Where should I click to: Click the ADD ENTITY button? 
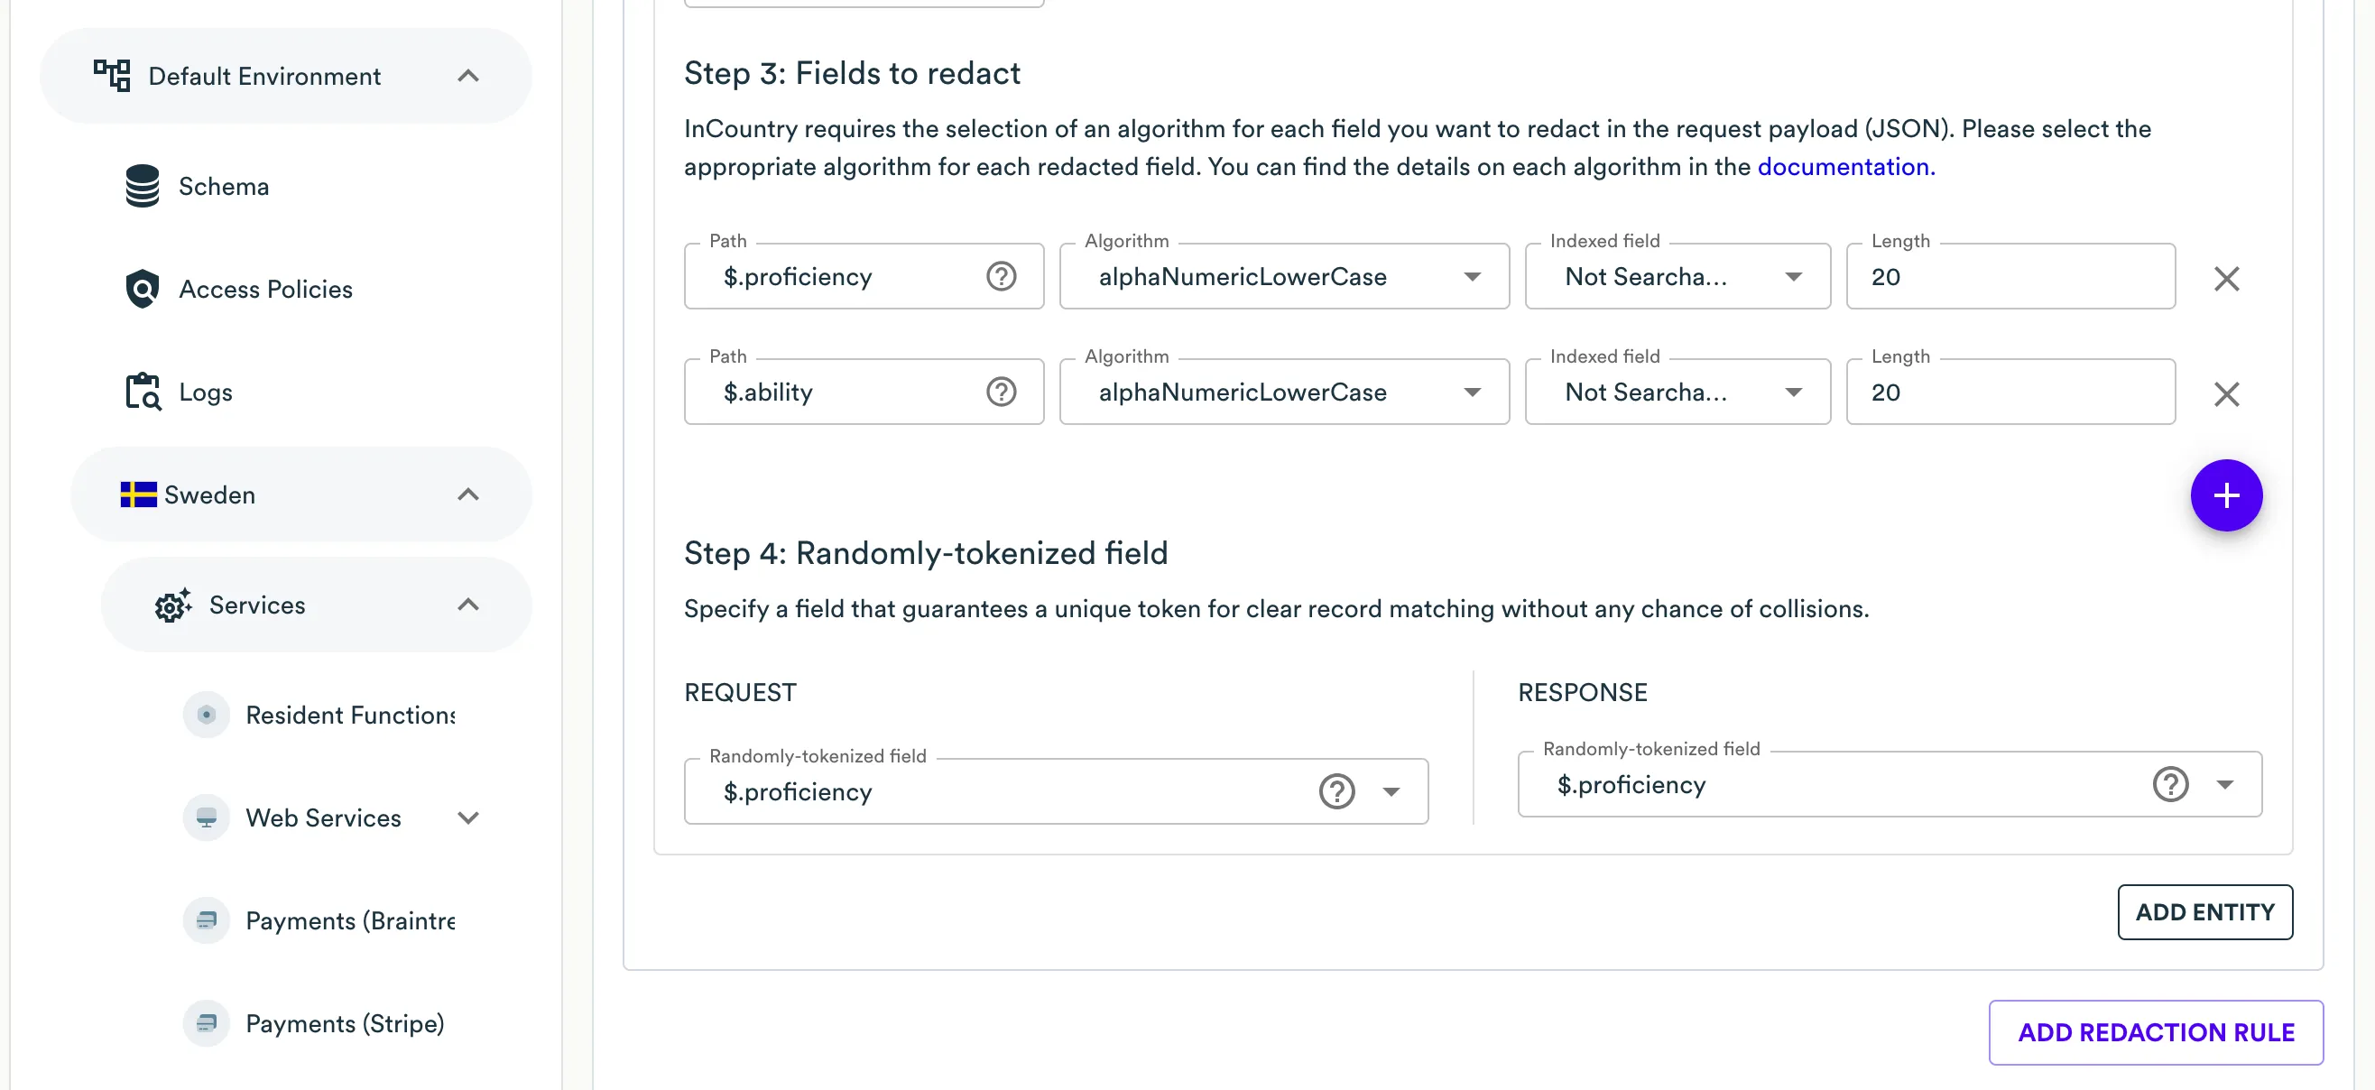[x=2205, y=911]
